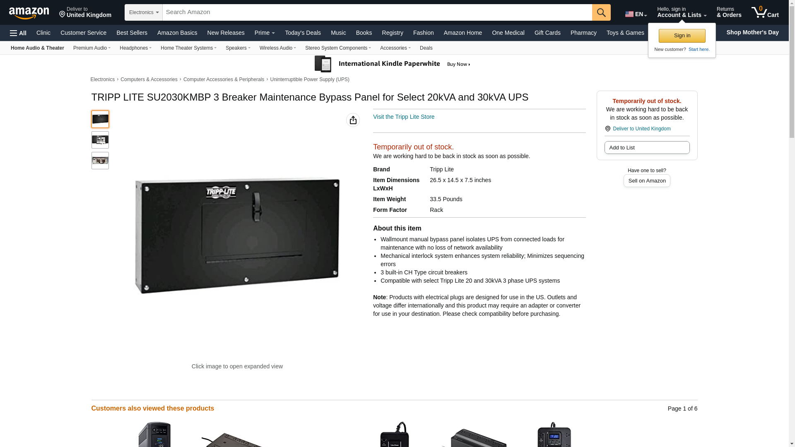Click the yellow Sign in button
Screen dimensions: 795x447
point(682,36)
